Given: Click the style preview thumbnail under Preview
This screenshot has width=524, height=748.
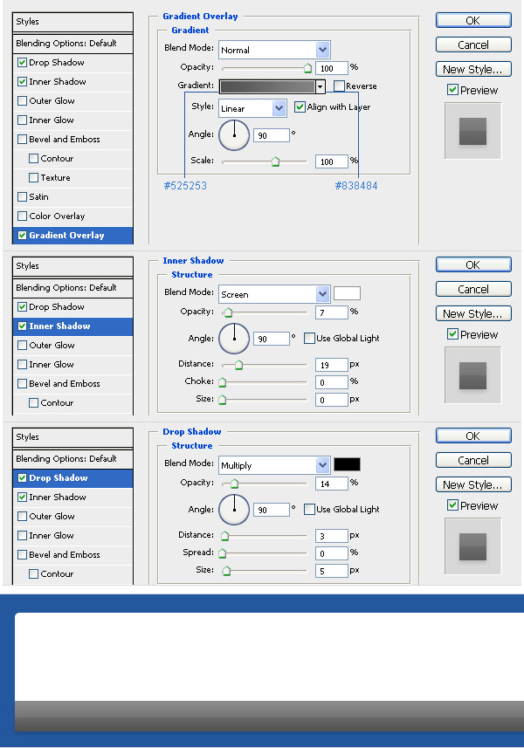Looking at the screenshot, I should tap(472, 131).
